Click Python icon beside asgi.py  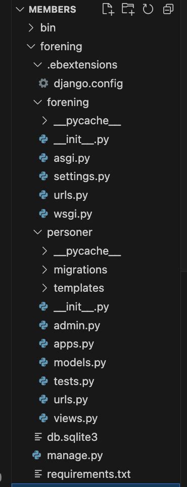click(x=43, y=158)
